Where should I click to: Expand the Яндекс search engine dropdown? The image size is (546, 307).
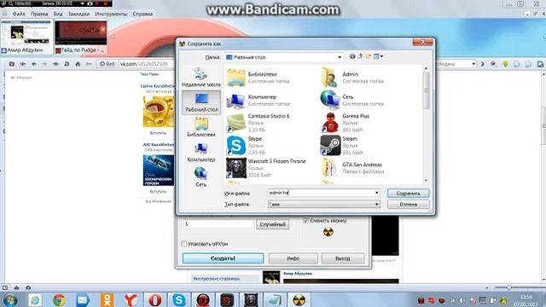[473, 64]
